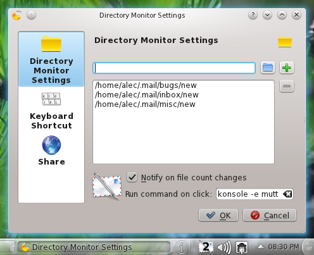This screenshot has height=255, width=314.
Task: Clear the konsole -e mutt command
Action: coord(287,194)
